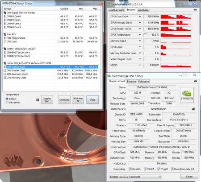Open the Memory Controller Load dropdown
This screenshot has width=201, height=182.
click(140, 53)
